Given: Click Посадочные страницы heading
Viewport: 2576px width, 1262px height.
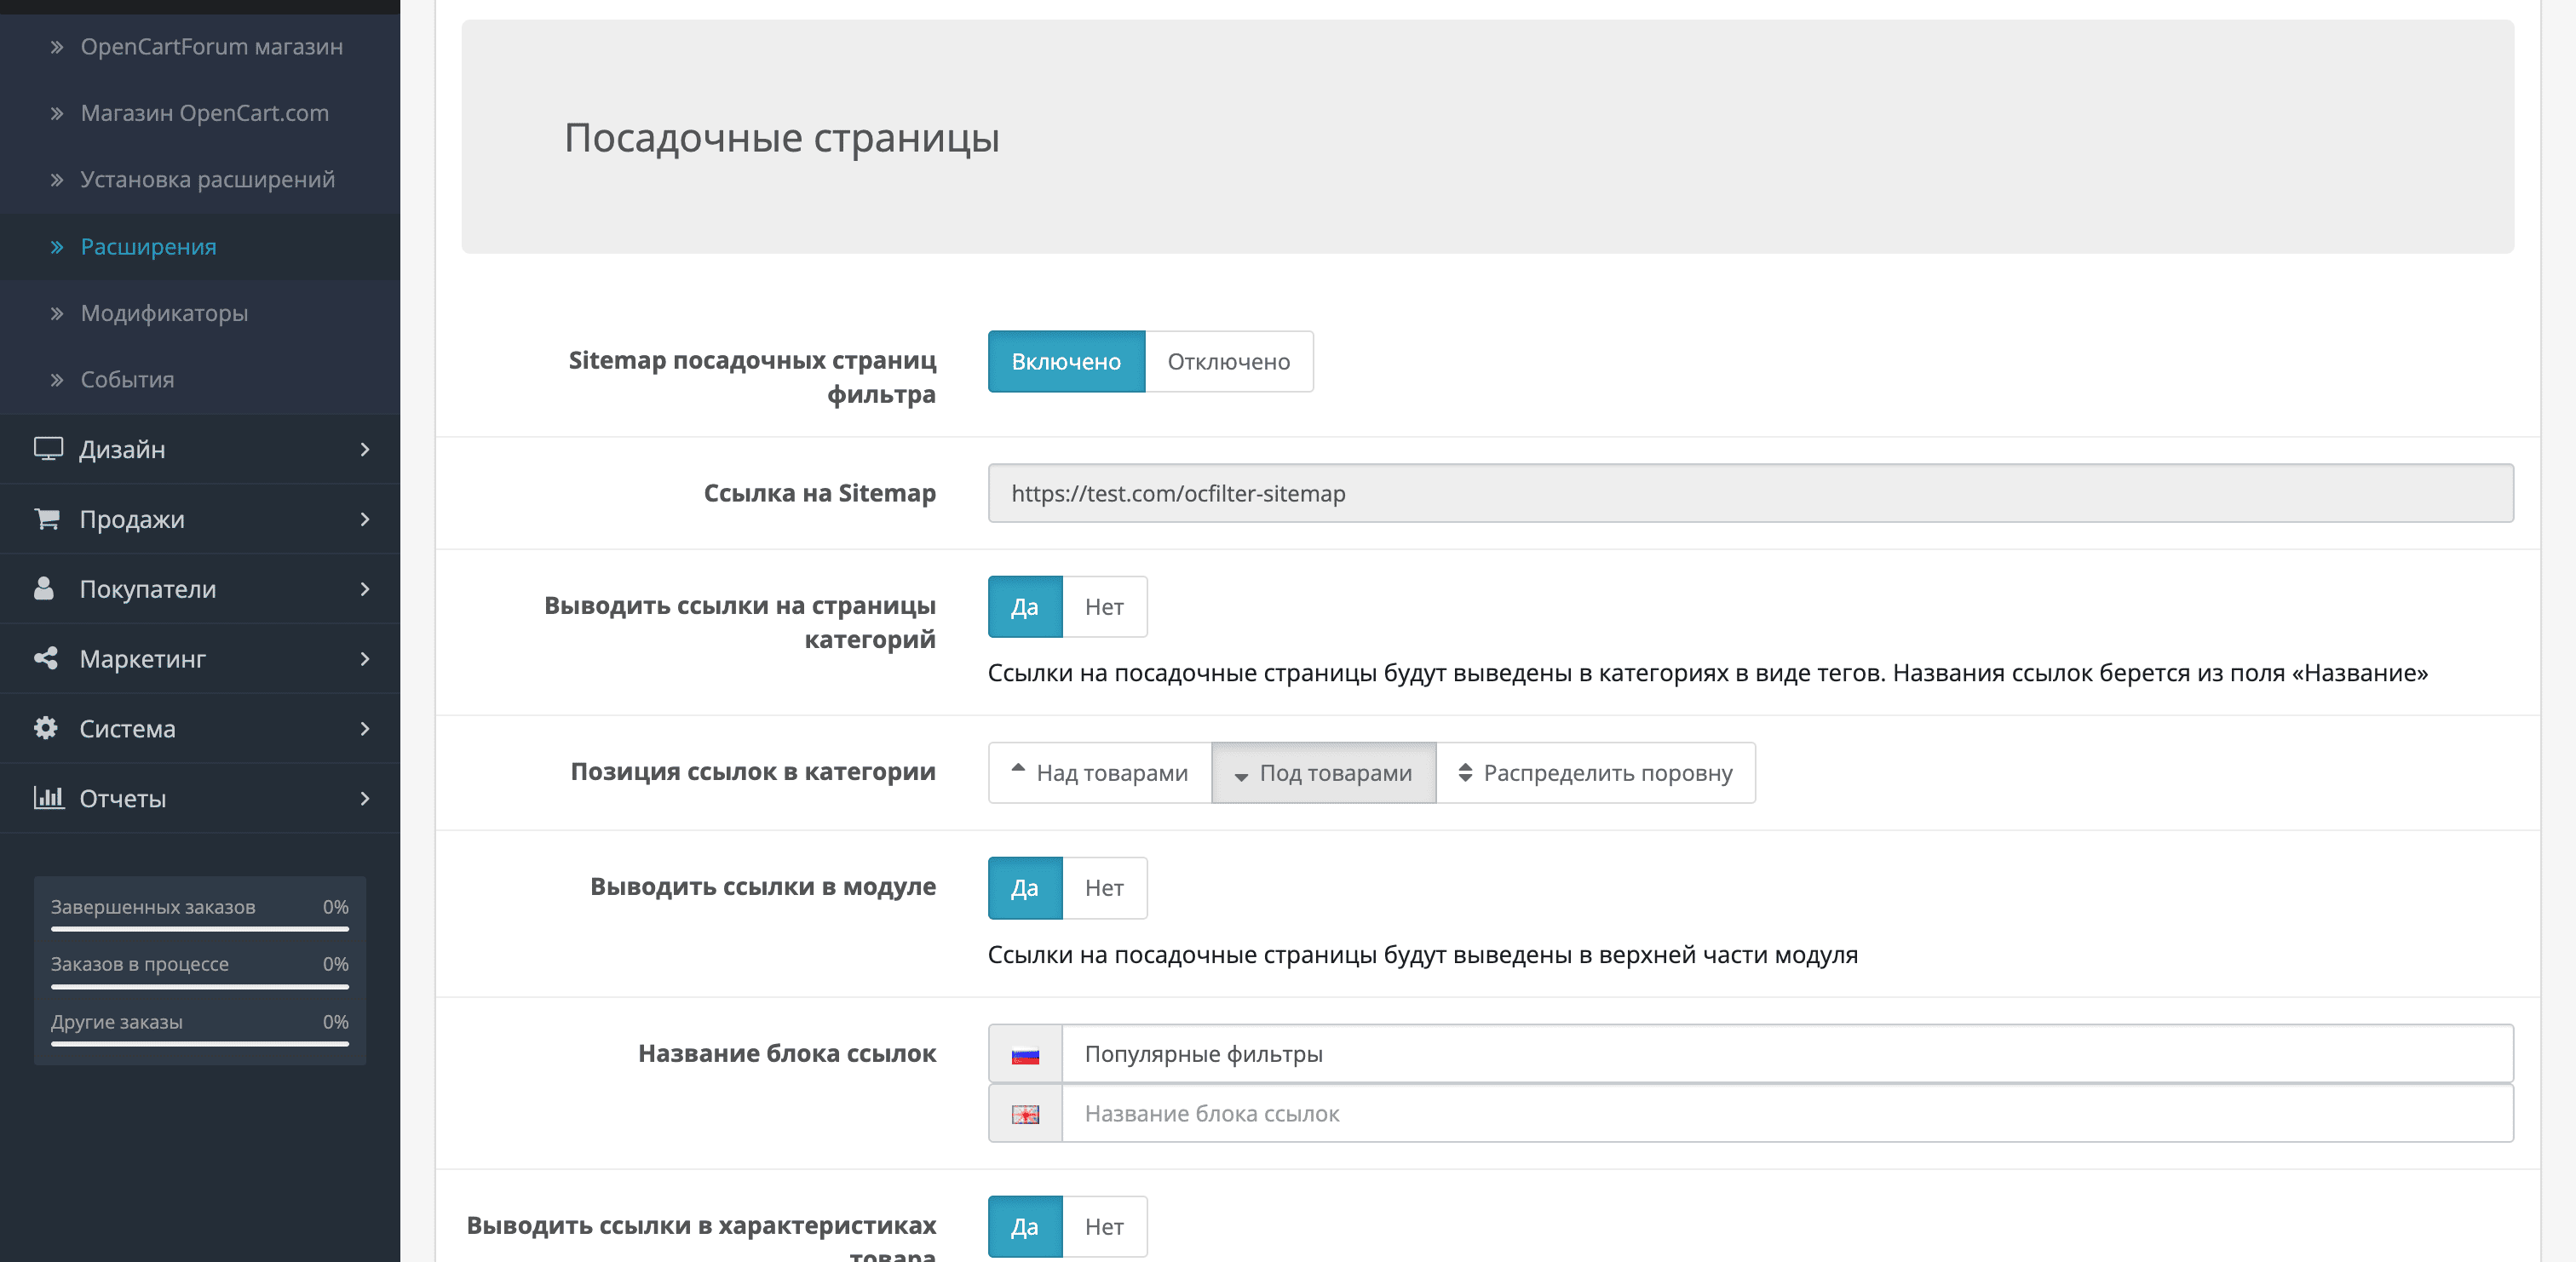Looking at the screenshot, I should point(782,138).
